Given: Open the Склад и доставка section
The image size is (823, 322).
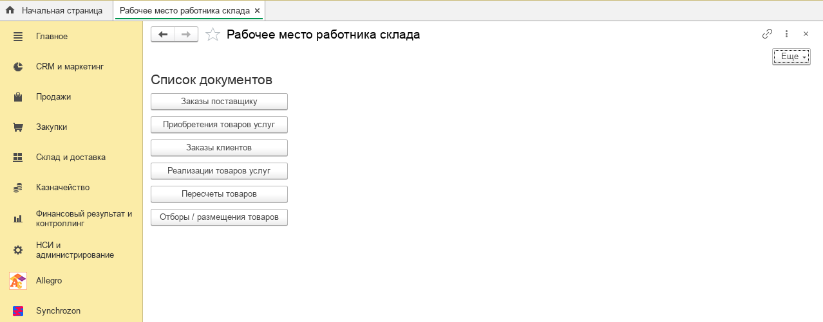Looking at the screenshot, I should 71,157.
